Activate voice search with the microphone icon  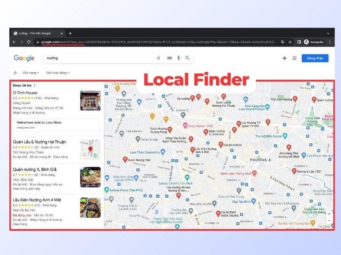tap(179, 58)
